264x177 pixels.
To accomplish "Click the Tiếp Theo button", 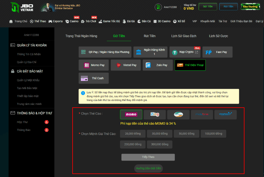I will coord(148,157).
